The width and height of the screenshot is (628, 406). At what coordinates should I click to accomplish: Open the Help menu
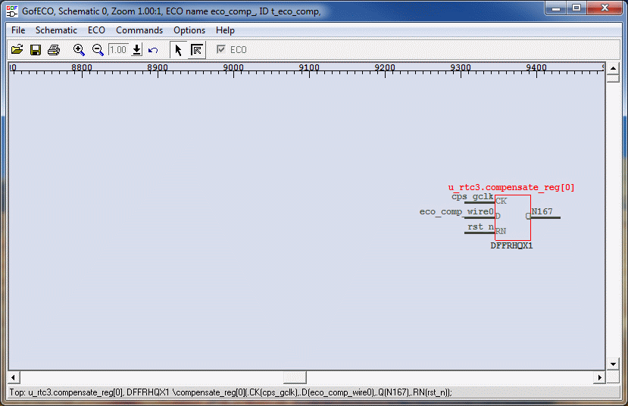(225, 30)
